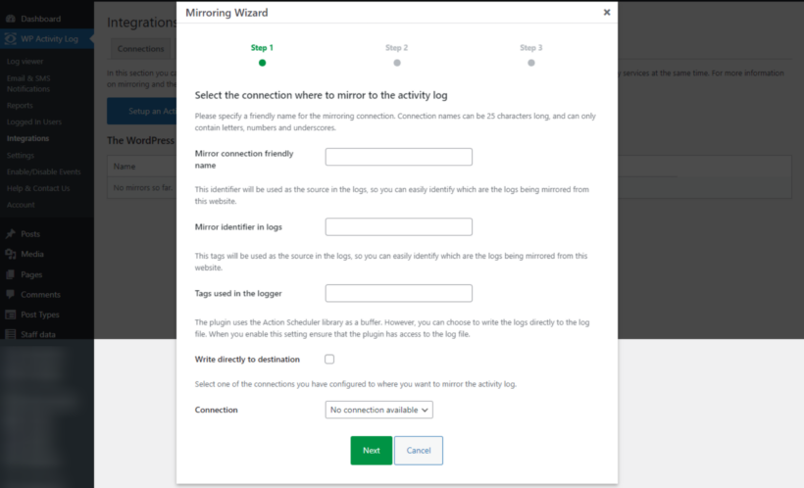The width and height of the screenshot is (804, 488).
Task: Click 'No mirrors so far.' table text
Action: [x=142, y=187]
